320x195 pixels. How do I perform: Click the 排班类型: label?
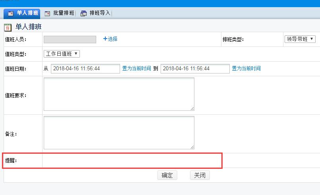coord(233,39)
